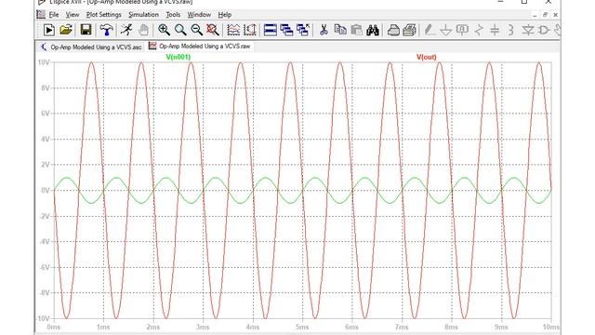Open the Window menu

[x=199, y=15]
